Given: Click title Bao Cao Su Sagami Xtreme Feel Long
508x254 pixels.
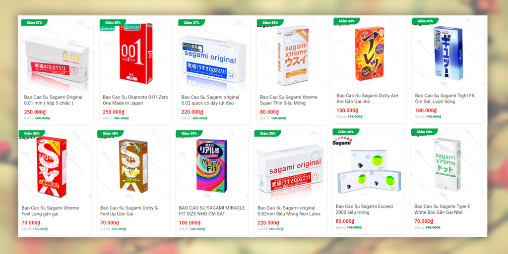Looking at the screenshot, I should coord(50,211).
